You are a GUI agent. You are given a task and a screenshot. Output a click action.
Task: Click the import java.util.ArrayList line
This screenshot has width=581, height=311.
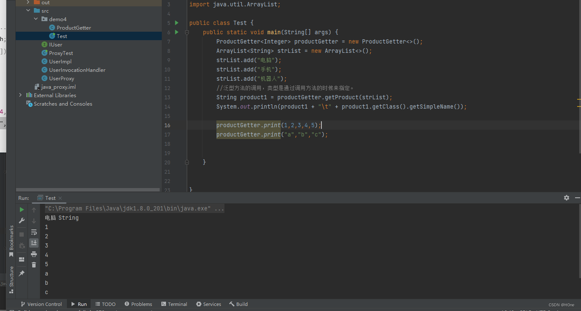click(235, 4)
